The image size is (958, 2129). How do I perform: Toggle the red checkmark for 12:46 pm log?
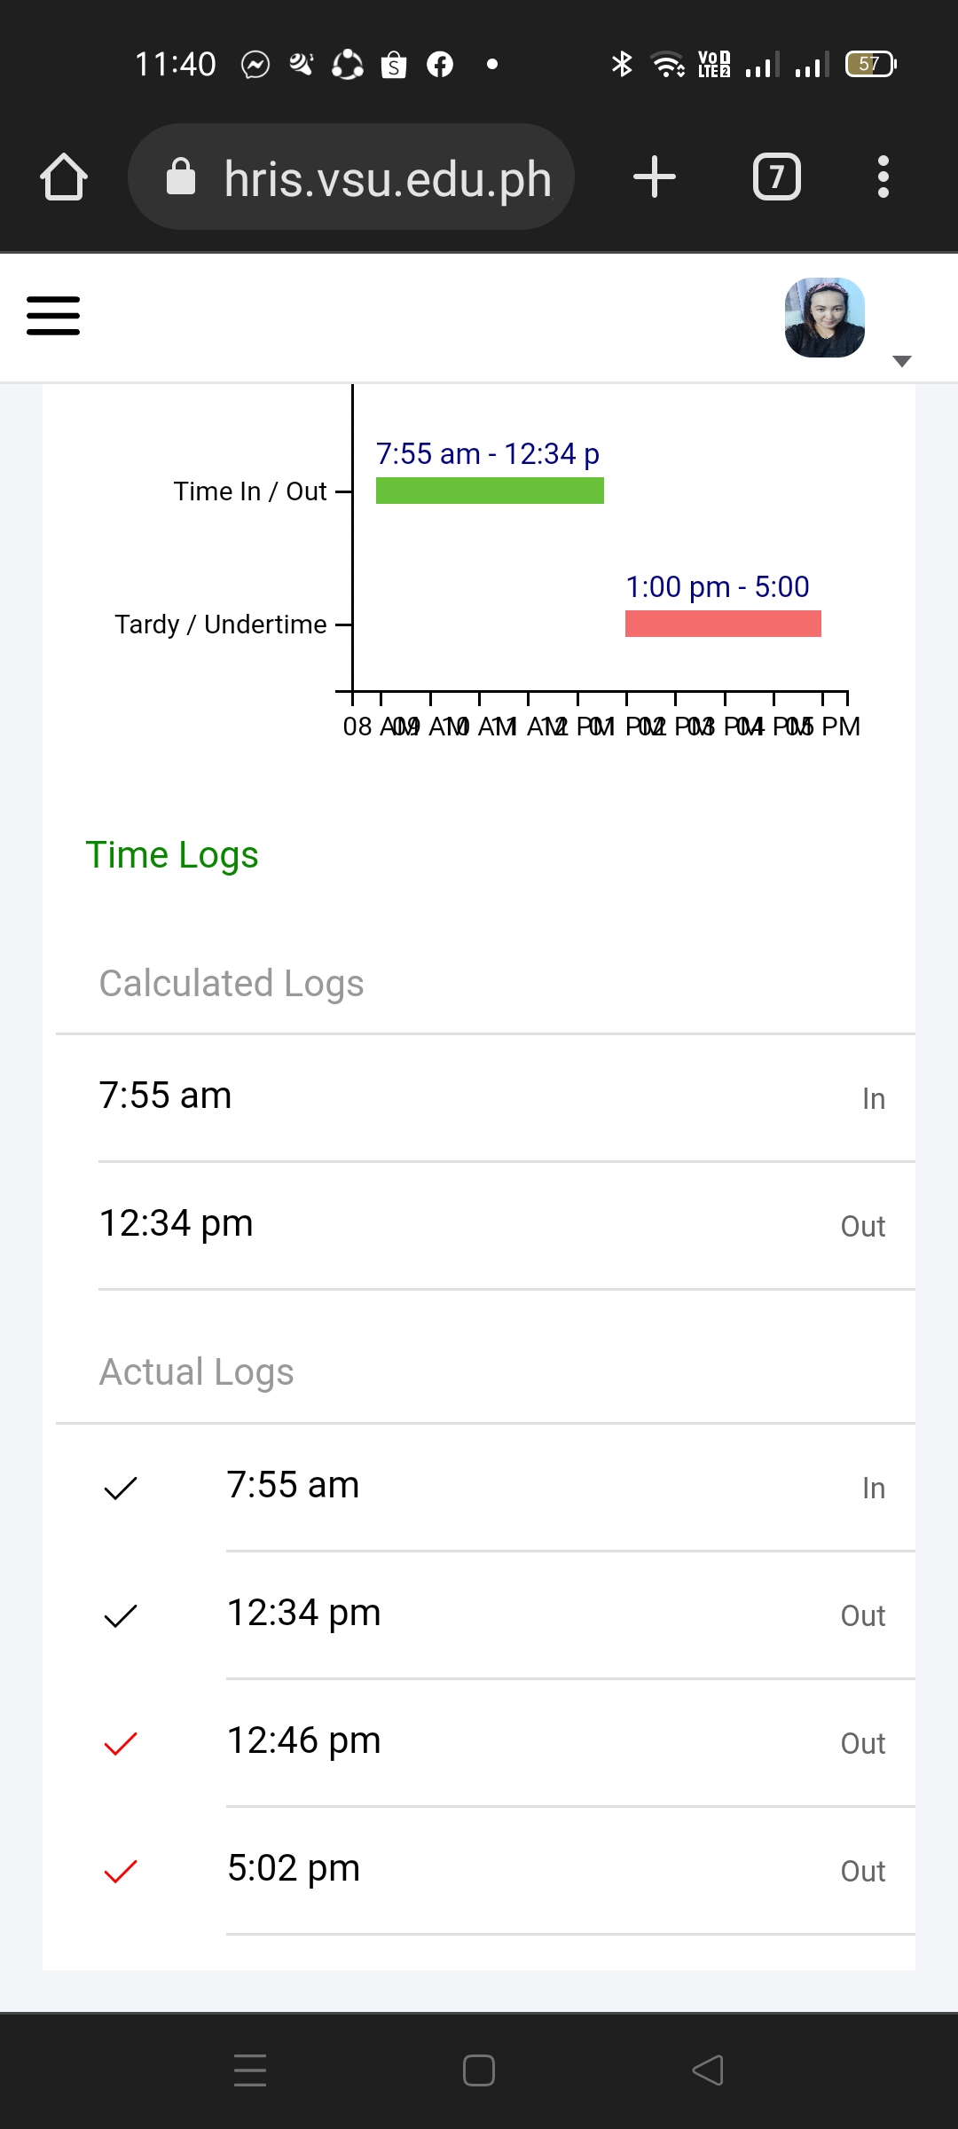pos(121,1743)
